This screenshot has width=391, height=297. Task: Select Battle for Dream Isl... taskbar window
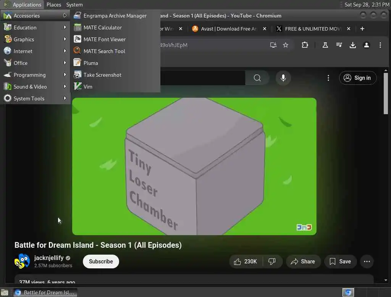[x=45, y=292]
